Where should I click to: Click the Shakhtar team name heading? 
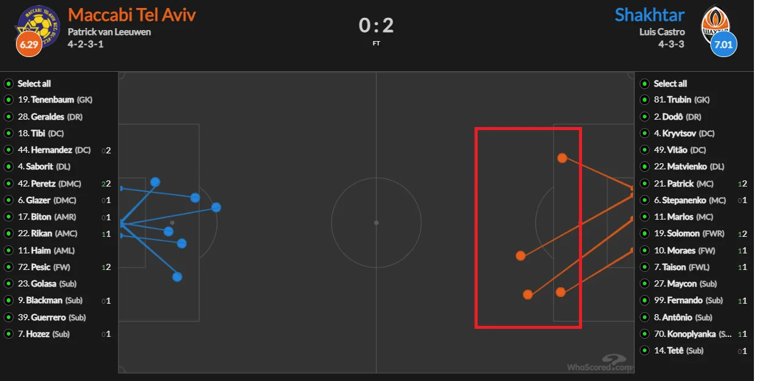[650, 15]
